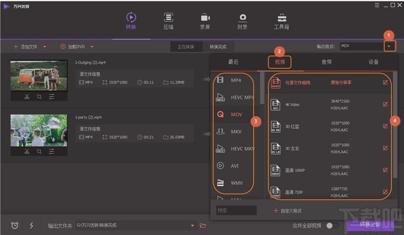This screenshot has width=404, height=235.
Task: Toggle the lightning high-speed conversion icon
Action: (x=31, y=225)
